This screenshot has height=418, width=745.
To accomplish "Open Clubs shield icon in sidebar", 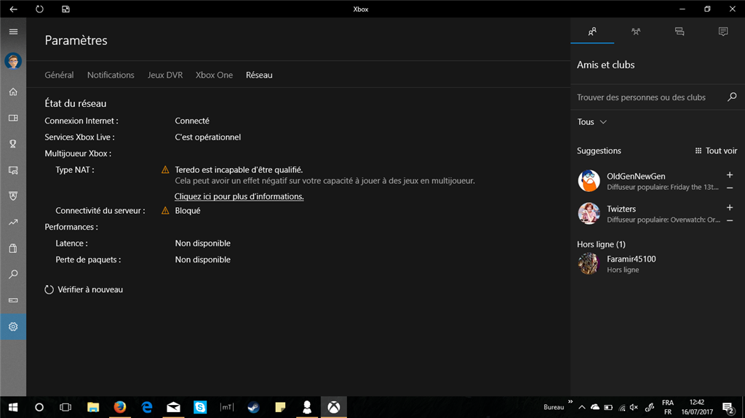I will coord(13,196).
